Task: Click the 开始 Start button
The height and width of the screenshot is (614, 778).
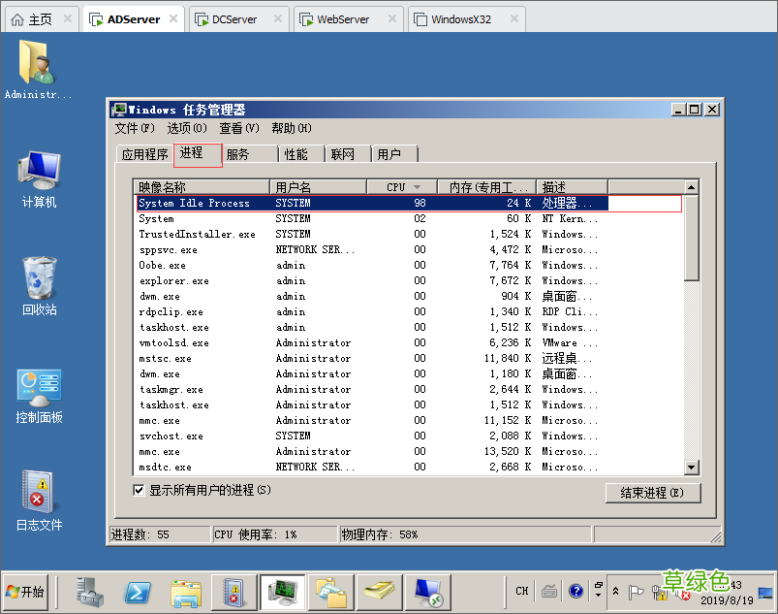Action: pyautogui.click(x=23, y=591)
